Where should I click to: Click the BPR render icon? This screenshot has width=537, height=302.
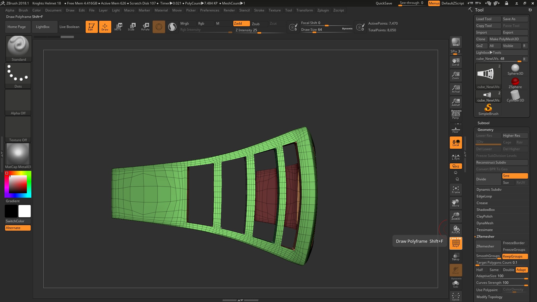coord(456,42)
